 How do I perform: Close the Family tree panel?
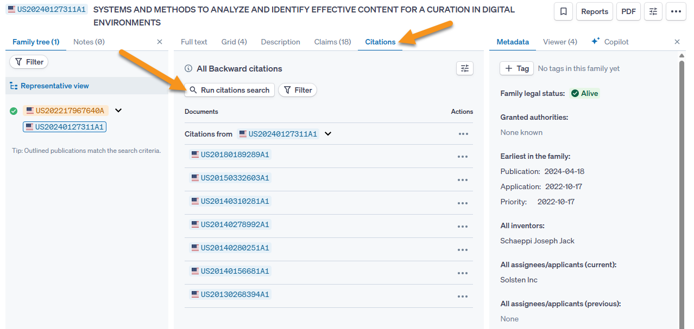point(159,42)
